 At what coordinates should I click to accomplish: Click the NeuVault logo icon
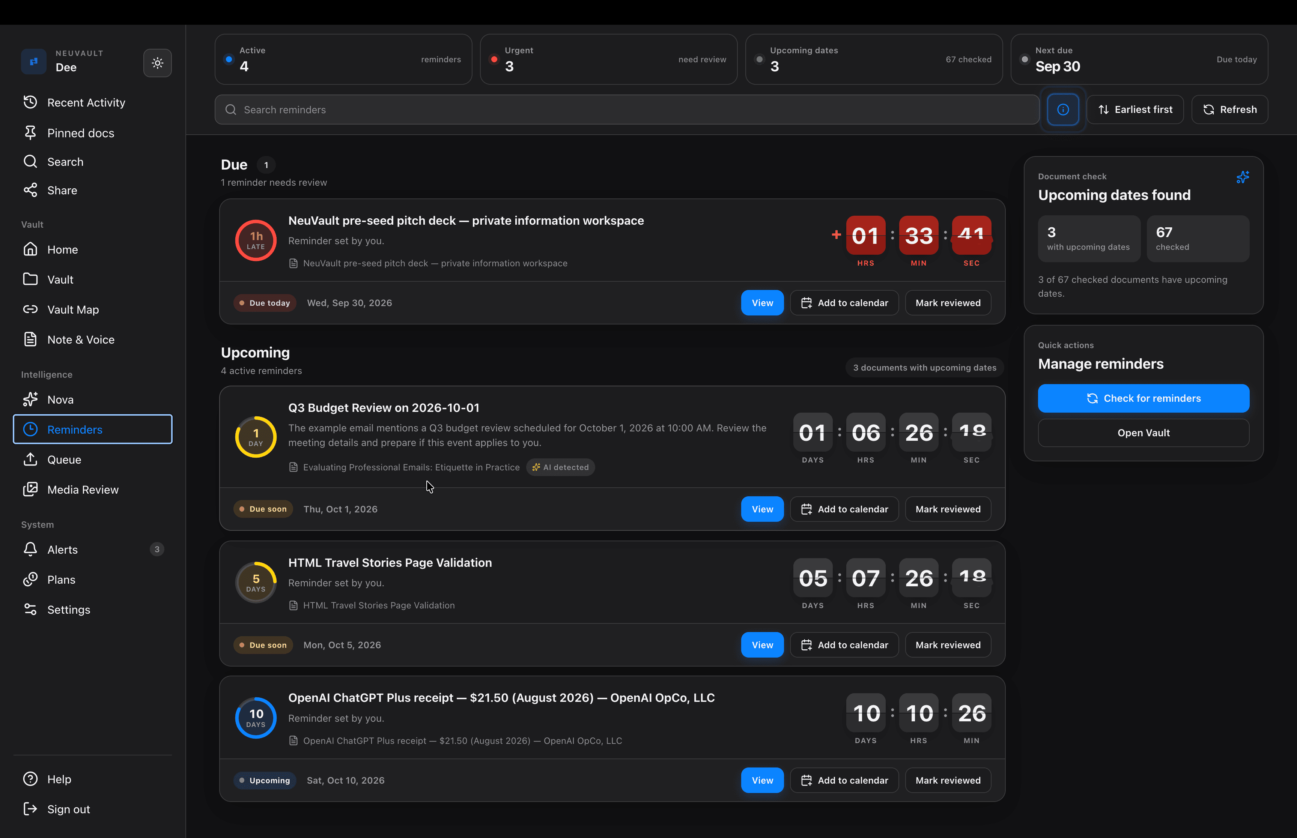34,61
